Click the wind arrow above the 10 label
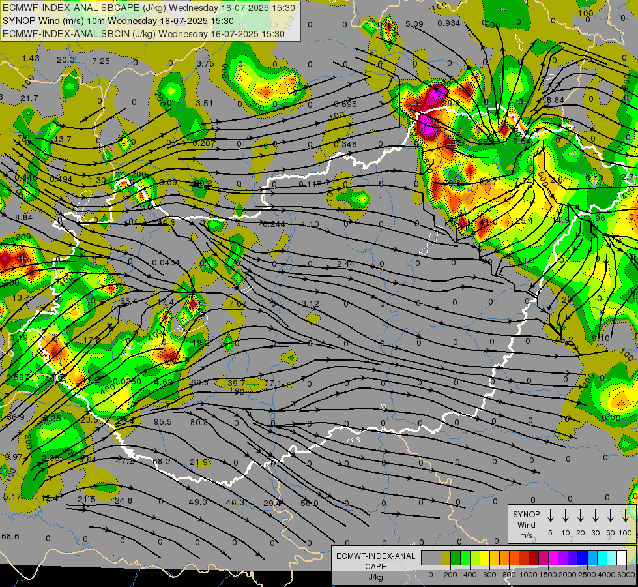The height and width of the screenshot is (587, 638). click(x=565, y=515)
